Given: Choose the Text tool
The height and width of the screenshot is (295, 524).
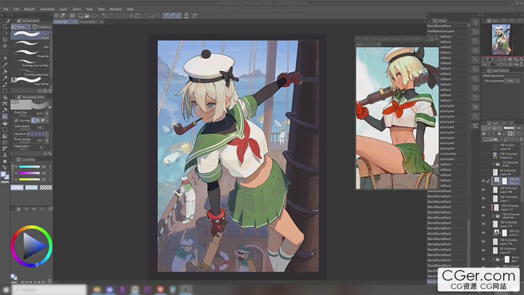Looking at the screenshot, I should click(x=5, y=155).
